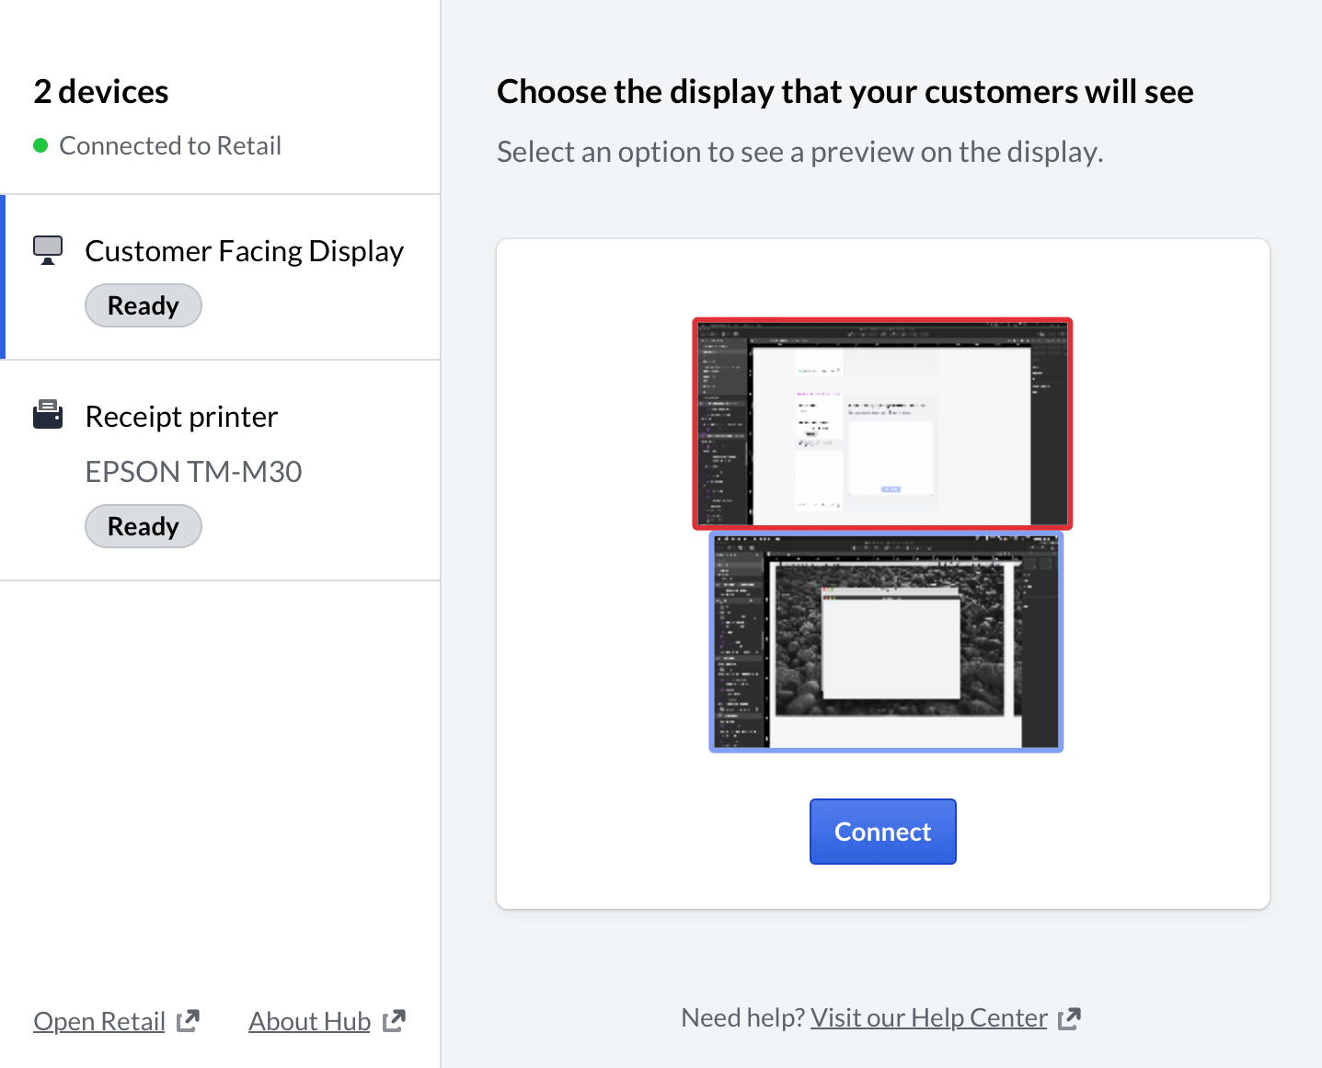Click the 2 devices heading

[x=101, y=92]
